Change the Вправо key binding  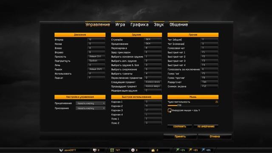pyautogui.click(x=96, y=52)
